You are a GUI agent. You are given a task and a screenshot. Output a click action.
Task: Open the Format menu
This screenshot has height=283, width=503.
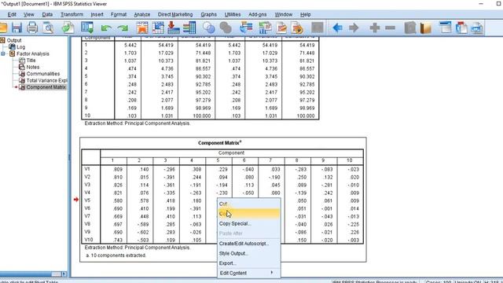(x=119, y=14)
